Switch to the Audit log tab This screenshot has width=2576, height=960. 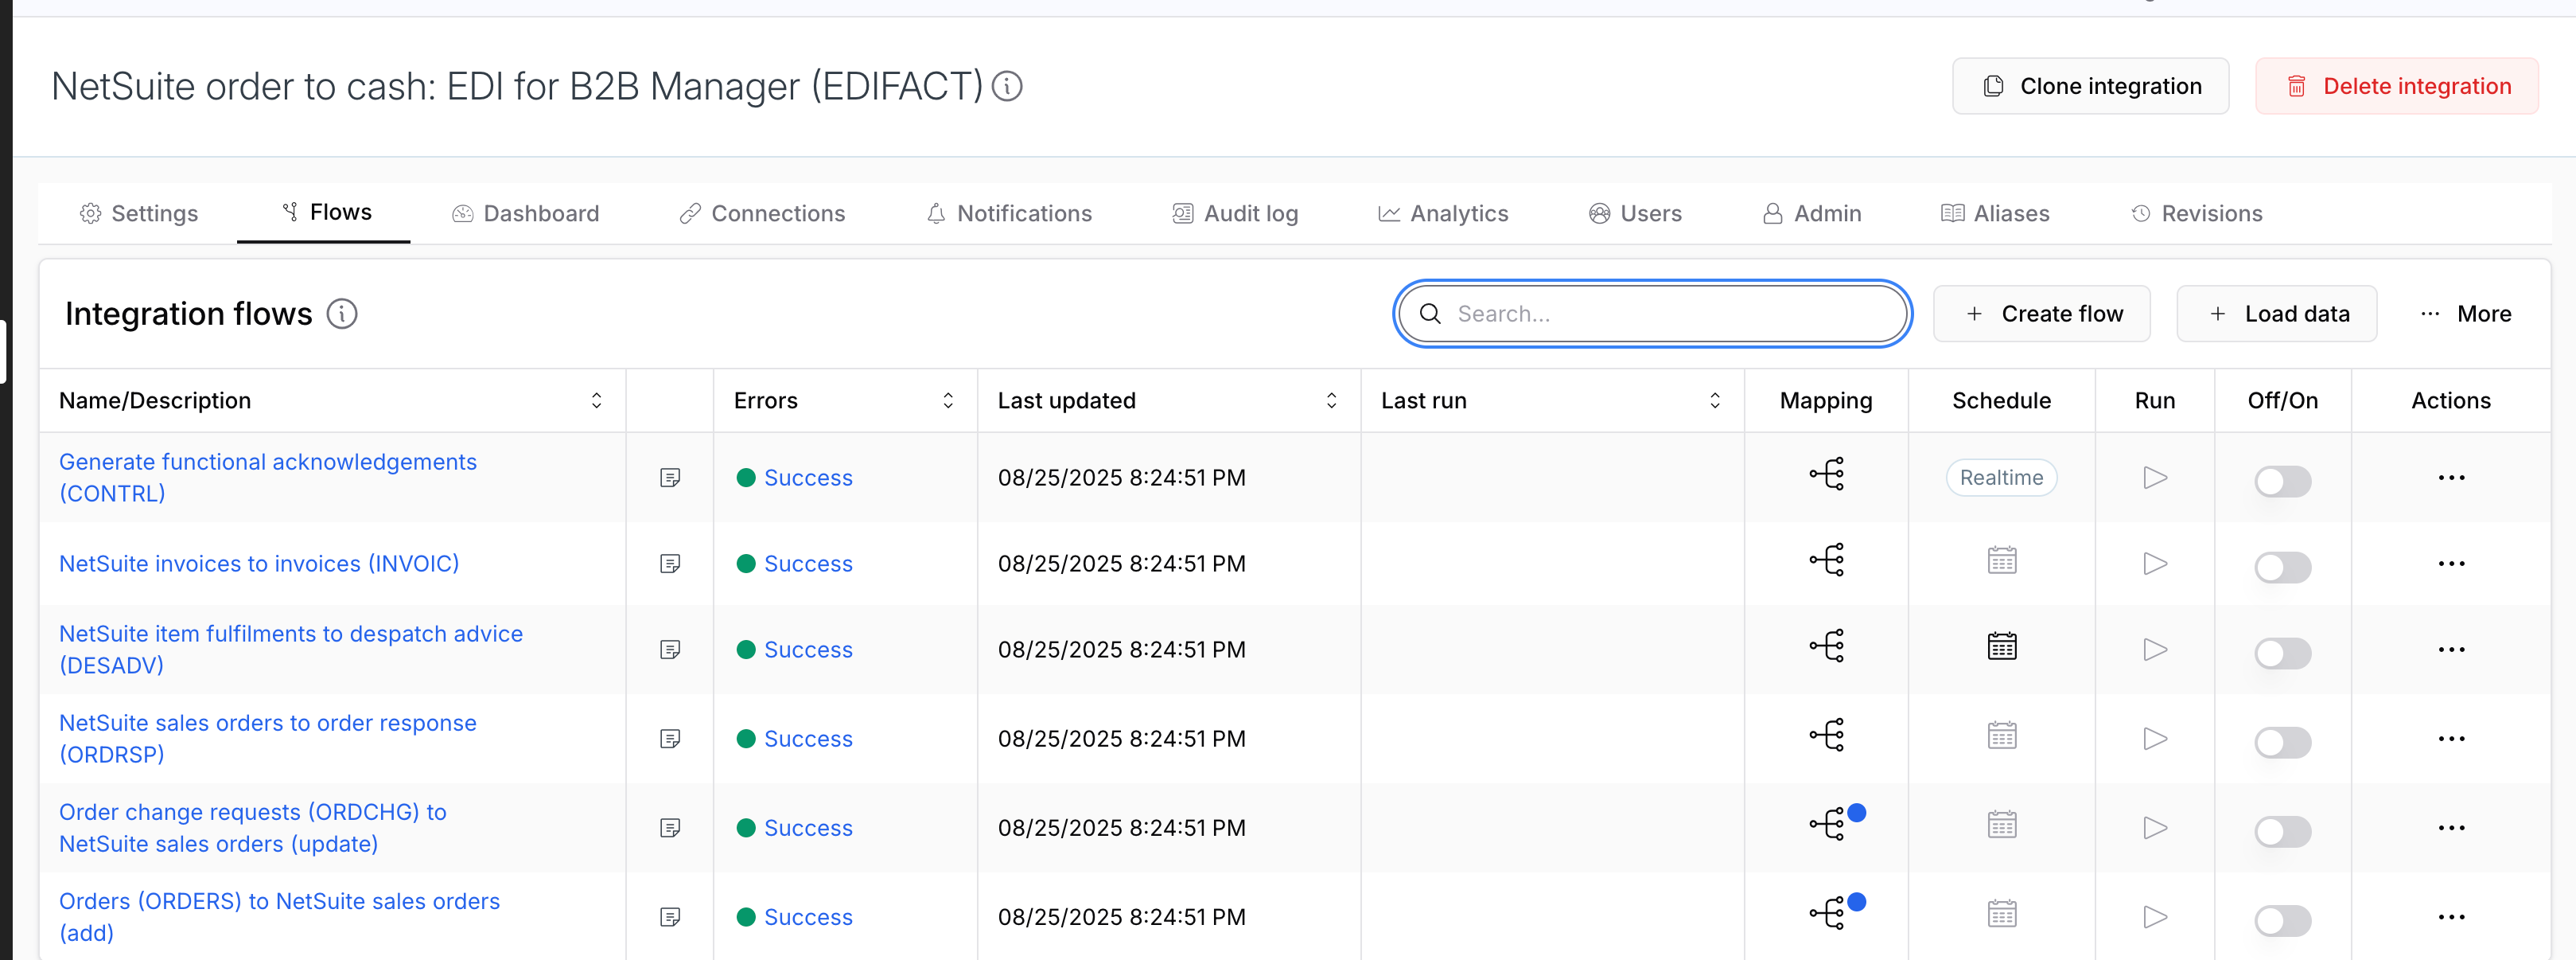tap(1236, 213)
